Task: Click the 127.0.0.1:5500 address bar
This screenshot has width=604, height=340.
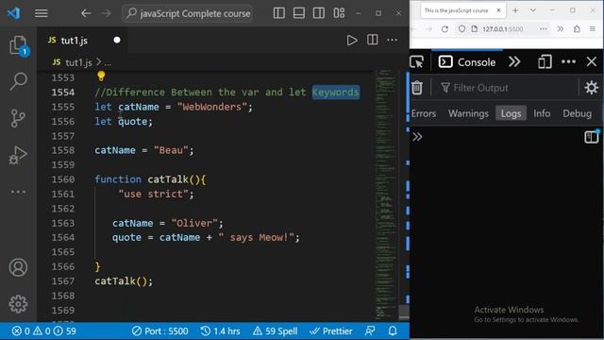Action: [503, 29]
